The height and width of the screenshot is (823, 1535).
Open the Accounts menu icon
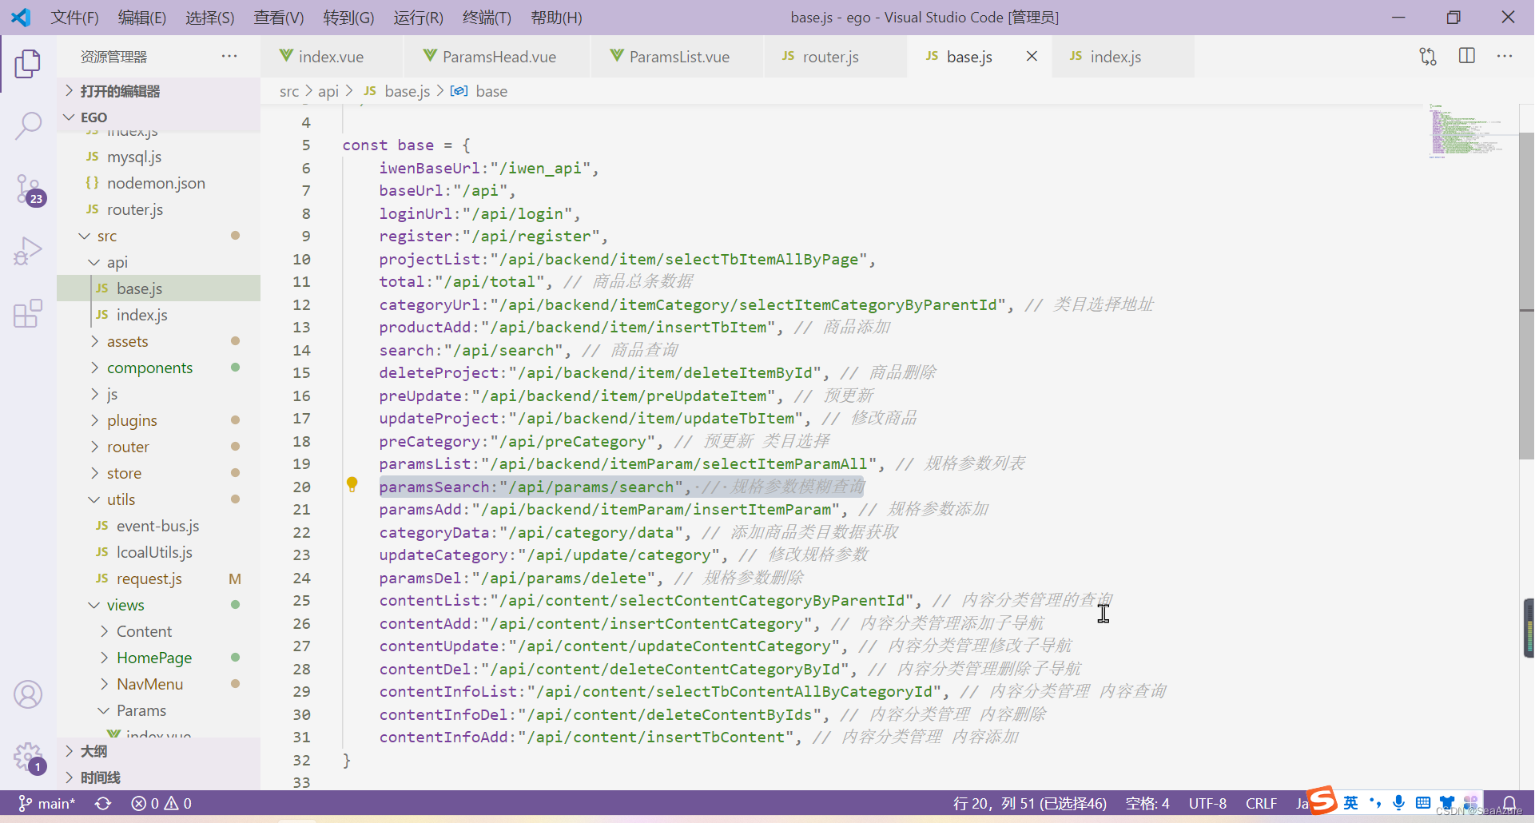point(28,694)
